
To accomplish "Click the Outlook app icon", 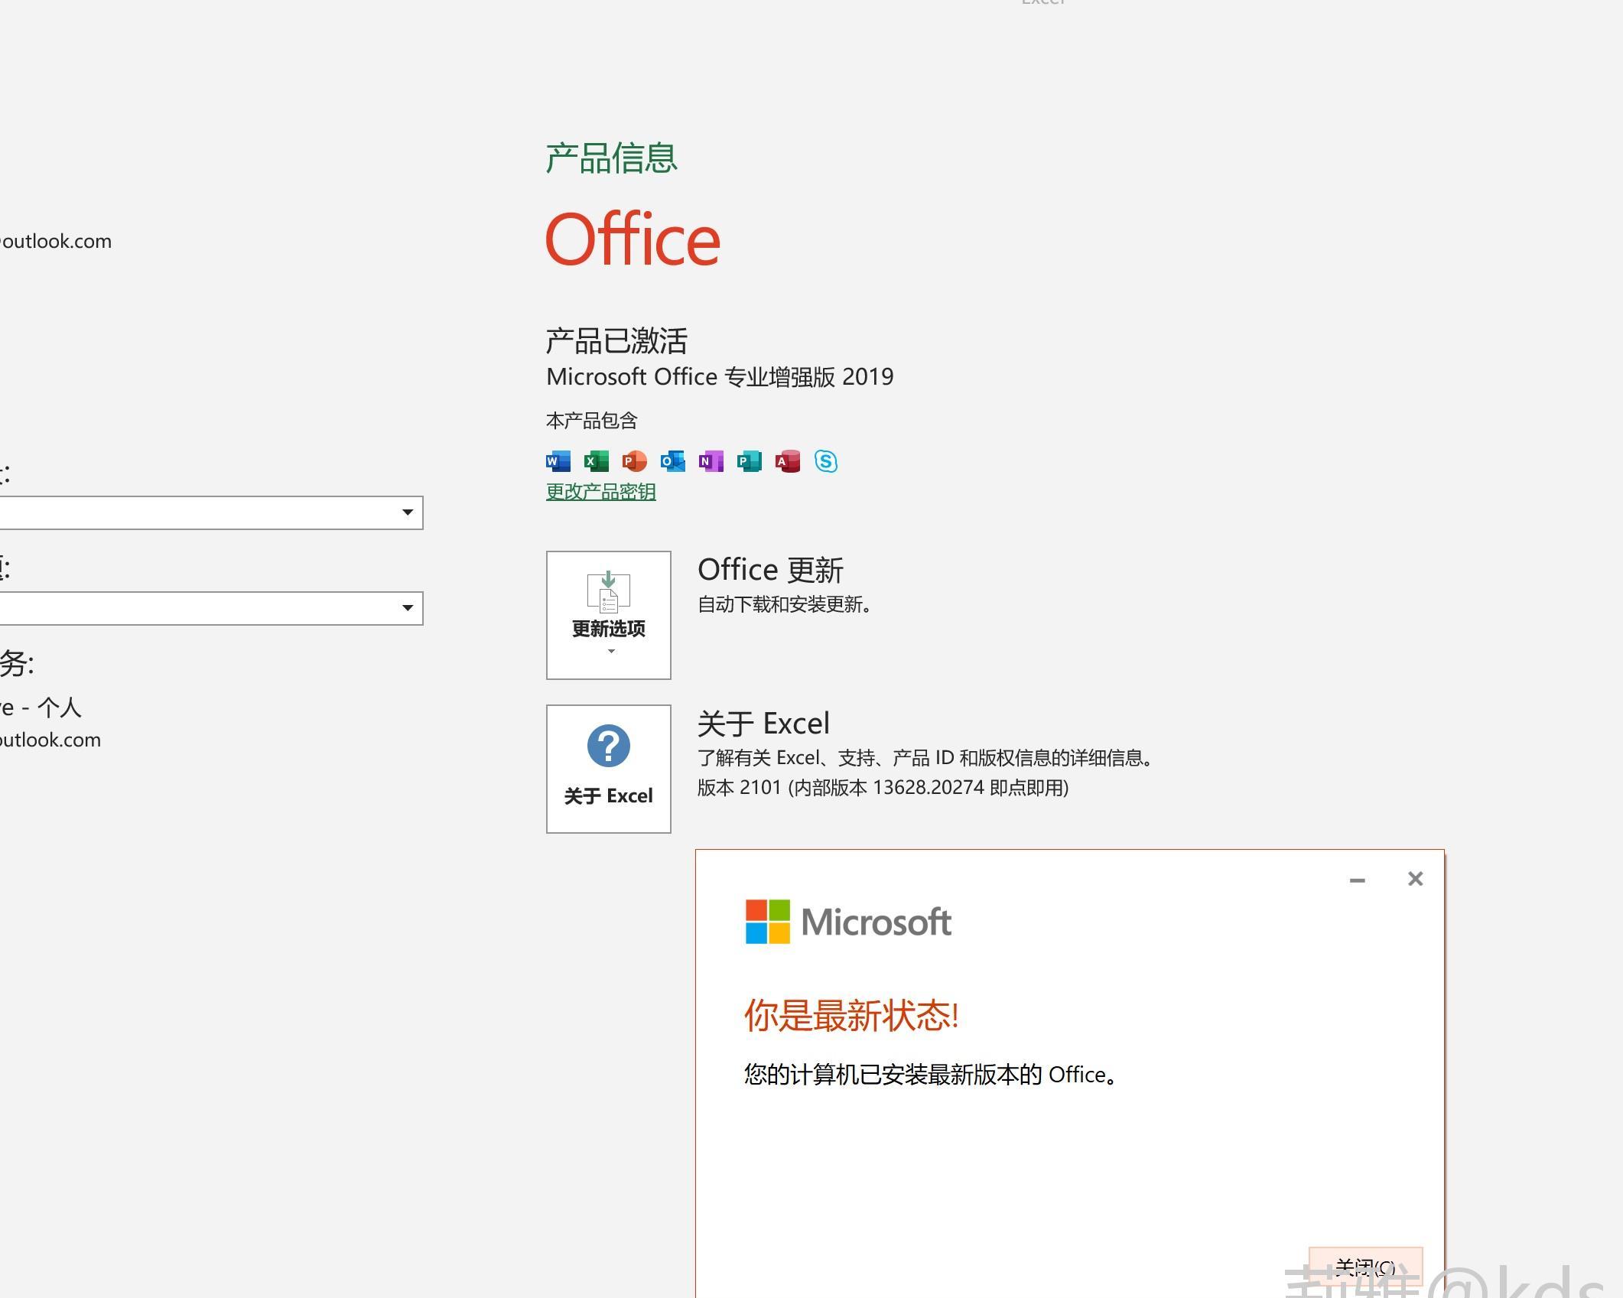I will 673,461.
